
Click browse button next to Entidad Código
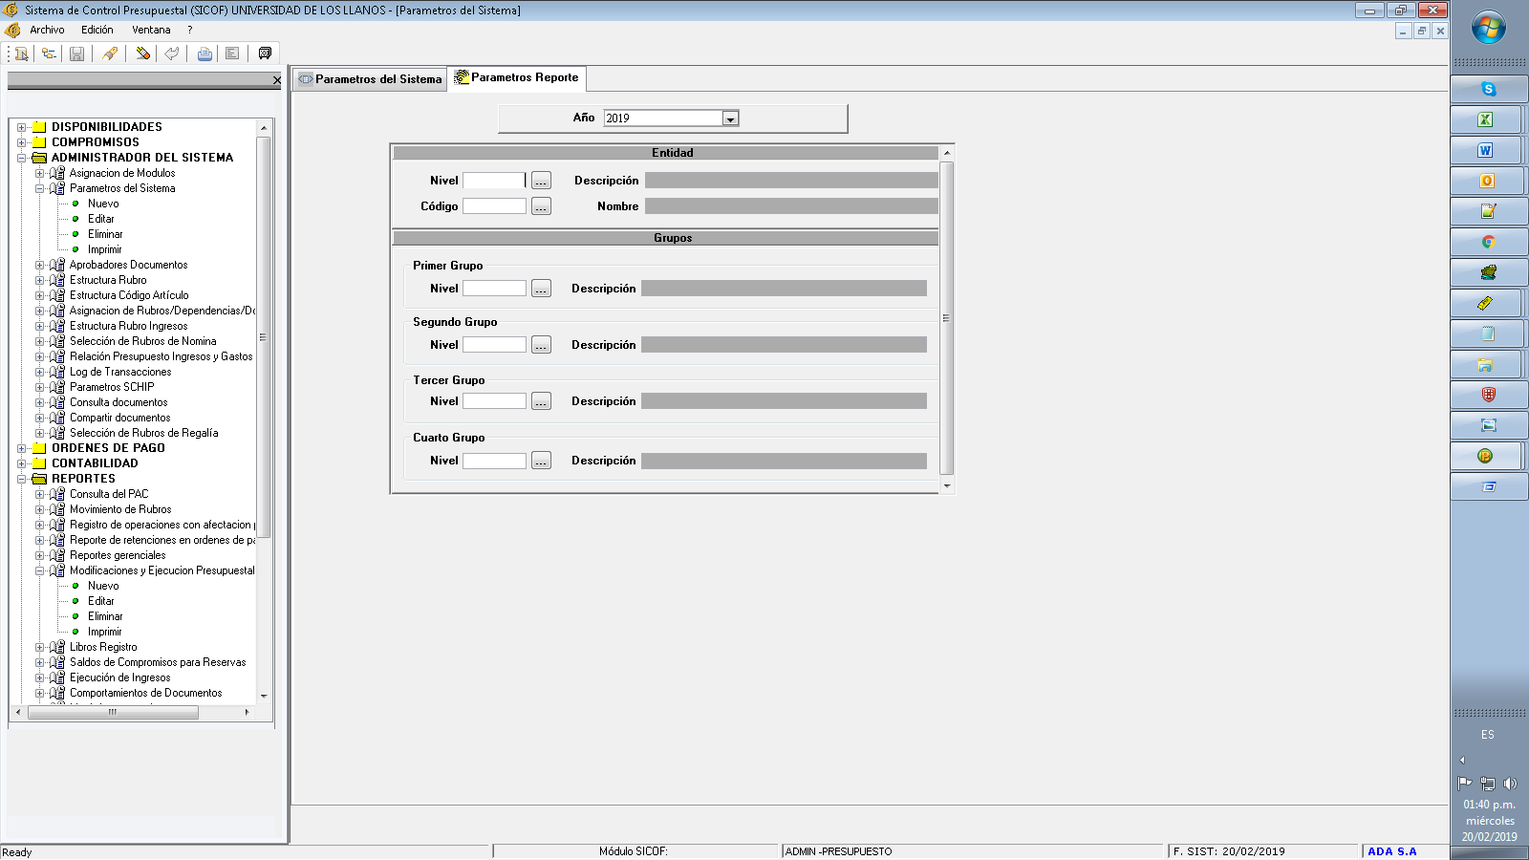point(541,206)
